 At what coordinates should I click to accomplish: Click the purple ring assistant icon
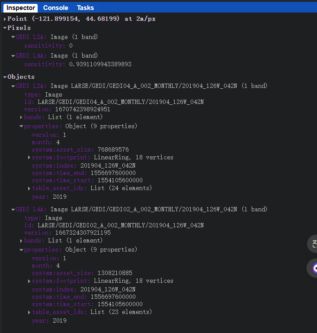(x=314, y=268)
